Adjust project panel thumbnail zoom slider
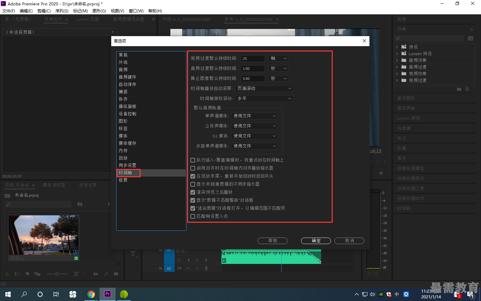 (57, 274)
